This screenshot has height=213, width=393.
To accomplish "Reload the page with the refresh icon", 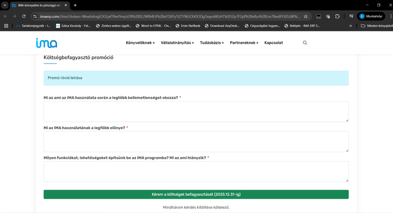I will pyautogui.click(x=24, y=16).
